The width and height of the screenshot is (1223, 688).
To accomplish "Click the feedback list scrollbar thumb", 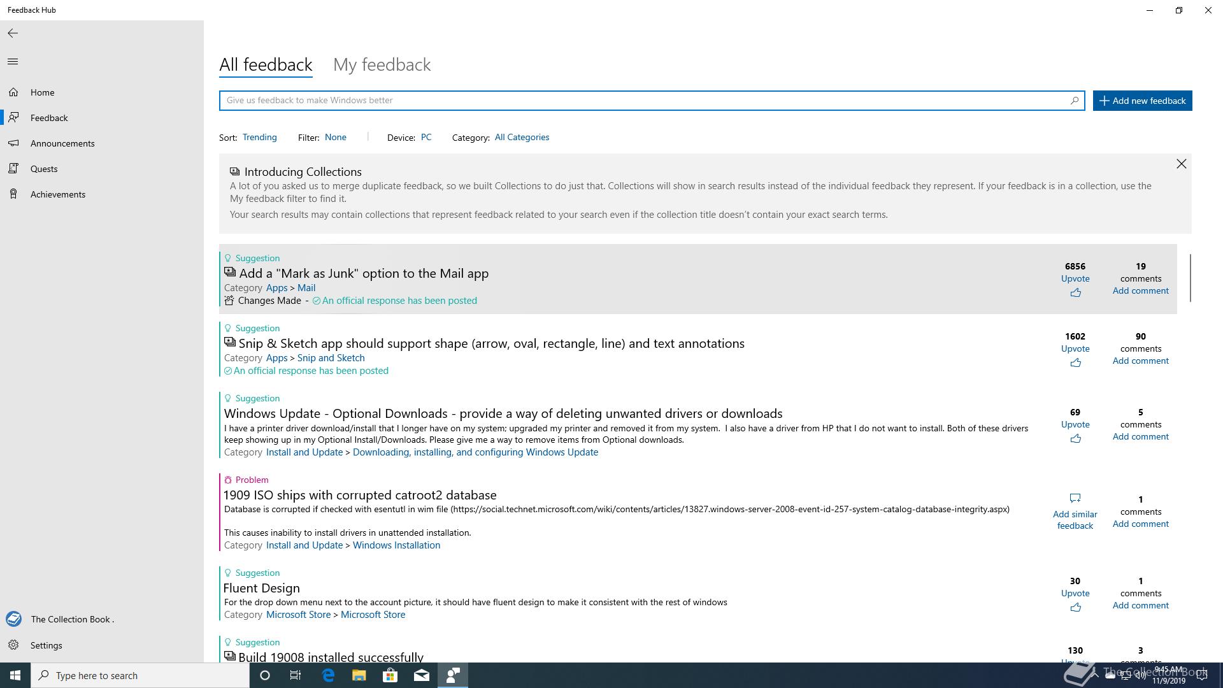I will click(x=1190, y=278).
